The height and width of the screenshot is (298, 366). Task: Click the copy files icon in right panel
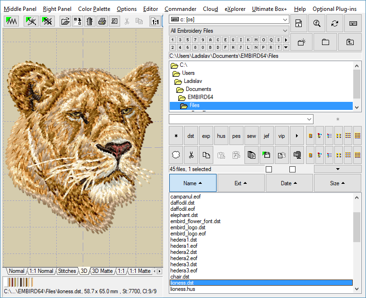[x=206, y=155]
